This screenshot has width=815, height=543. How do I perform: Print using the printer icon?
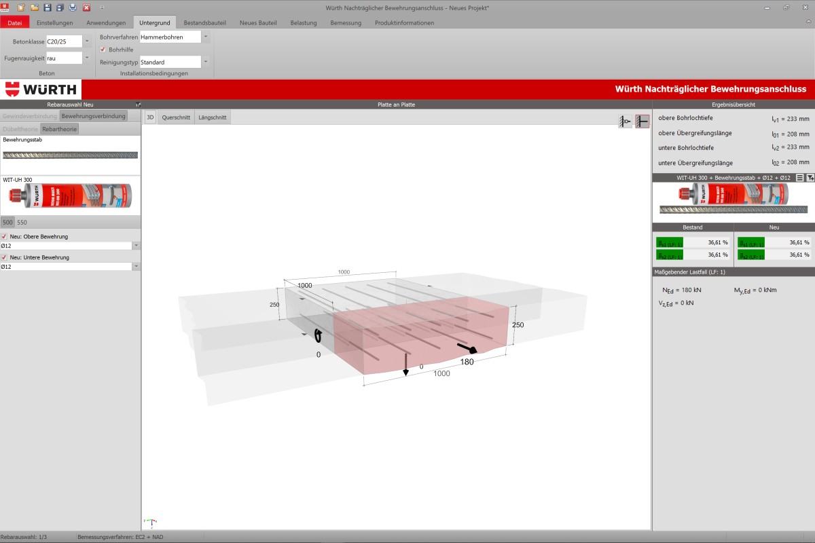click(73, 7)
